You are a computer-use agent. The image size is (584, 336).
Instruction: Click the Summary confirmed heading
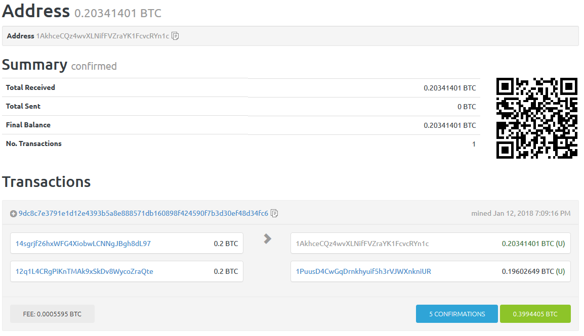point(59,65)
